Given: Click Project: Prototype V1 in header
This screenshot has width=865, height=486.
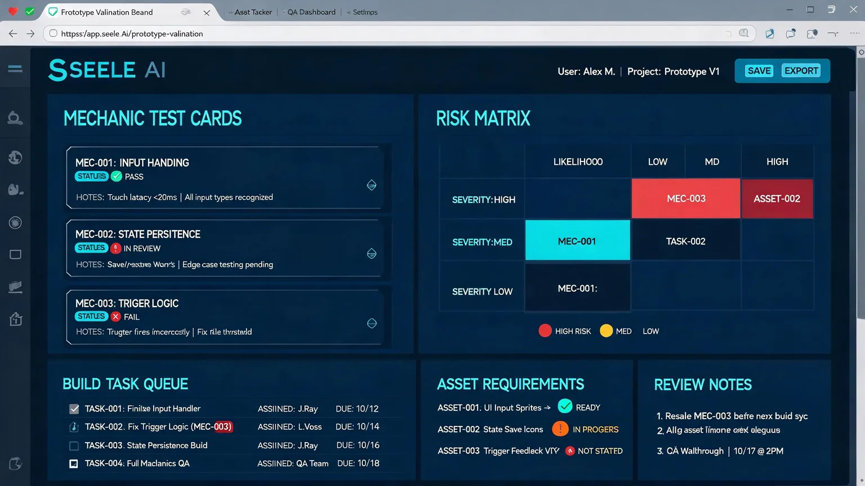Looking at the screenshot, I should click(x=673, y=71).
